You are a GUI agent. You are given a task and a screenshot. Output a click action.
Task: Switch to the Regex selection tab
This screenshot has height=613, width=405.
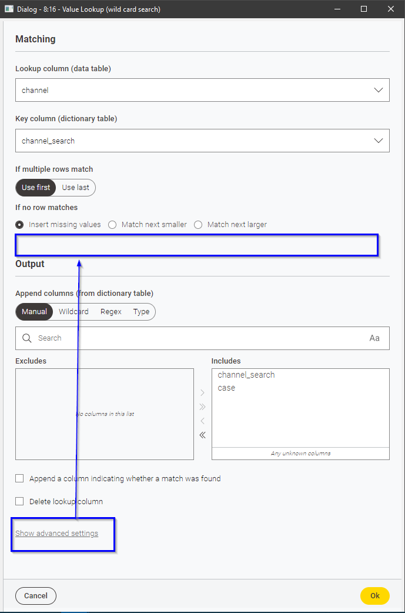[x=111, y=312]
